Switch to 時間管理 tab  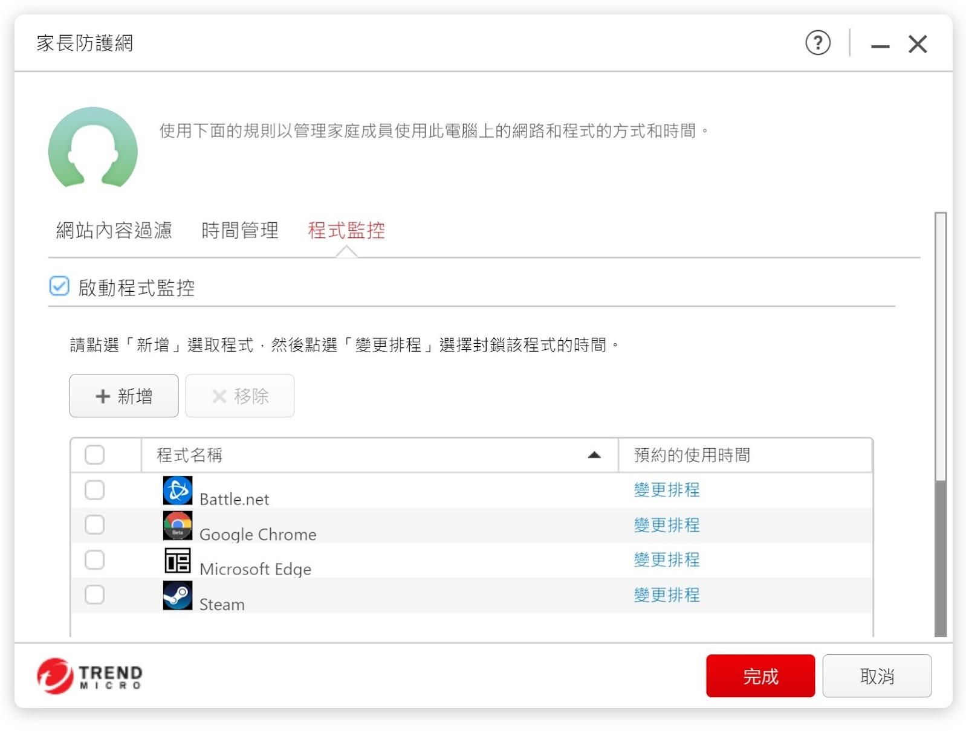240,230
